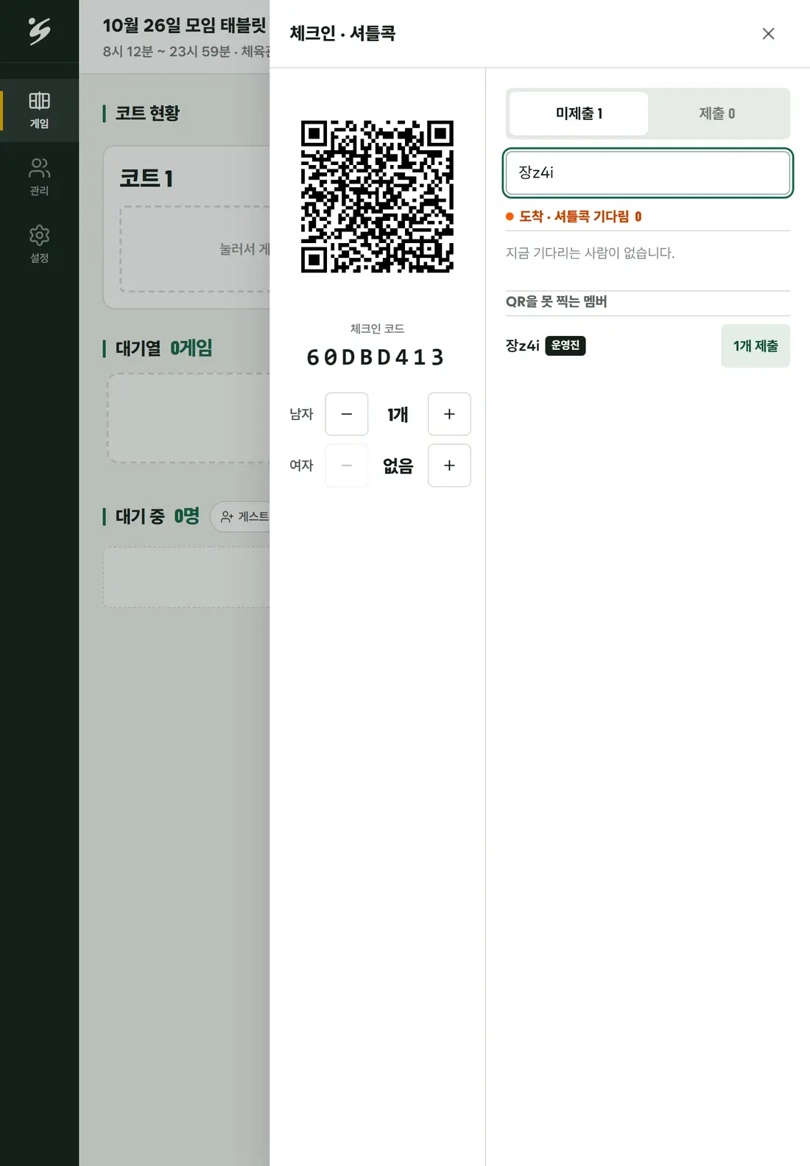Click the 대기 중 0명 heading
Screen dimensions: 810x1166
point(157,516)
